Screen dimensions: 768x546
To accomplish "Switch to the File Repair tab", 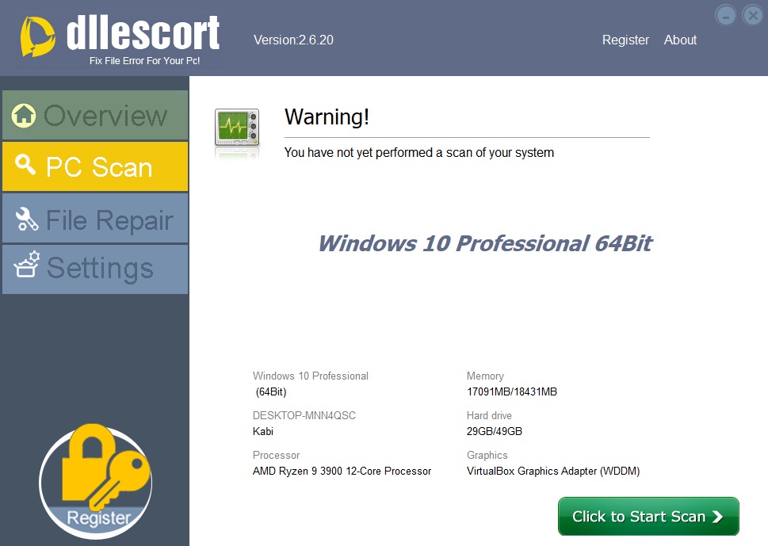I will (95, 219).
